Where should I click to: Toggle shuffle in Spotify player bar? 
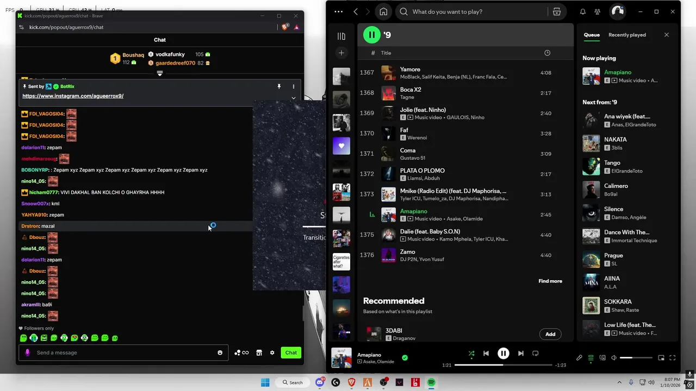471,353
